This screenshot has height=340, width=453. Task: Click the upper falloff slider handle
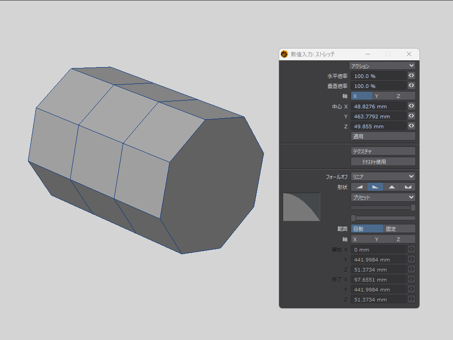[413, 208]
